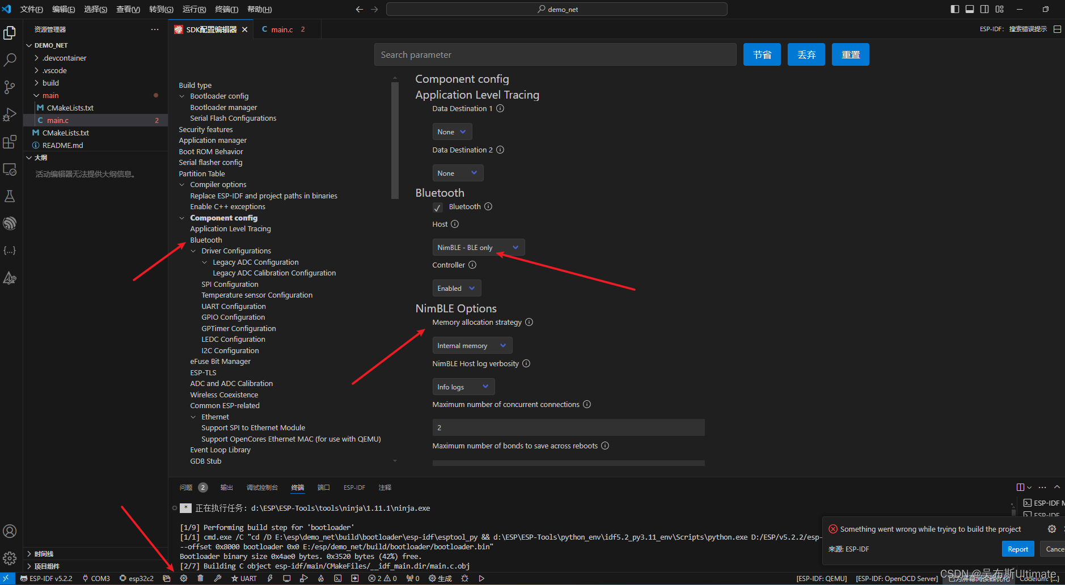Change the Controller Enabled setting

click(x=457, y=288)
